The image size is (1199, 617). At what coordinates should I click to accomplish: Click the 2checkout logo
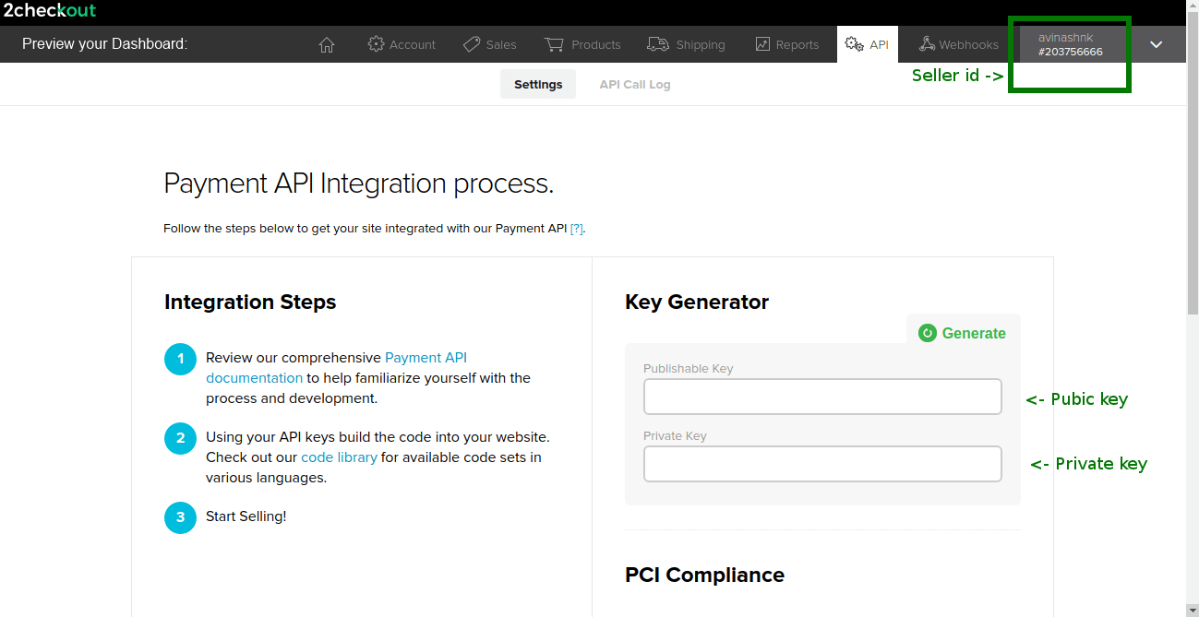50,11
